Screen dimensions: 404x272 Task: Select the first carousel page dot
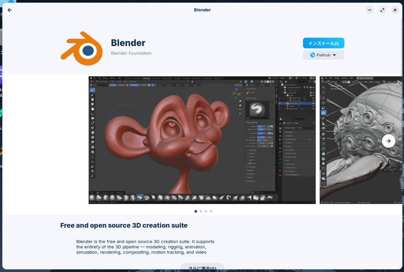[x=196, y=211]
